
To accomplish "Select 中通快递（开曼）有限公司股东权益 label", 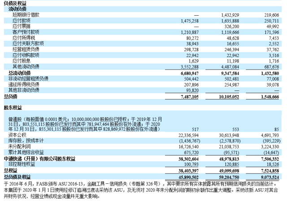I will click(40, 159).
